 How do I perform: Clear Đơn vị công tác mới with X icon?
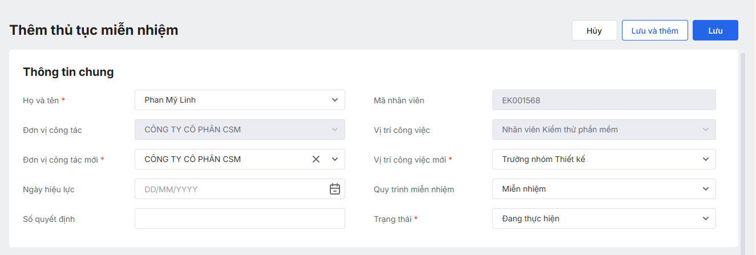(316, 159)
